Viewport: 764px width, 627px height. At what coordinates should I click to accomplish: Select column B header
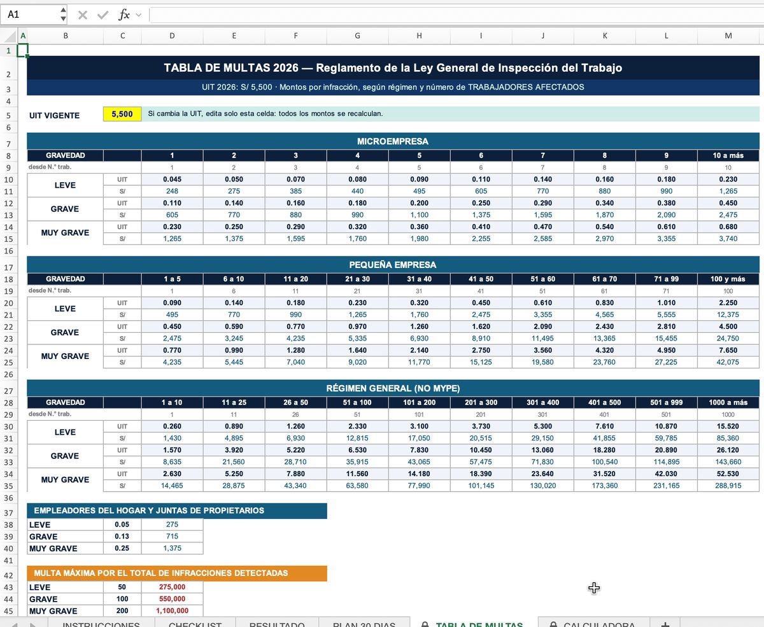coord(65,36)
